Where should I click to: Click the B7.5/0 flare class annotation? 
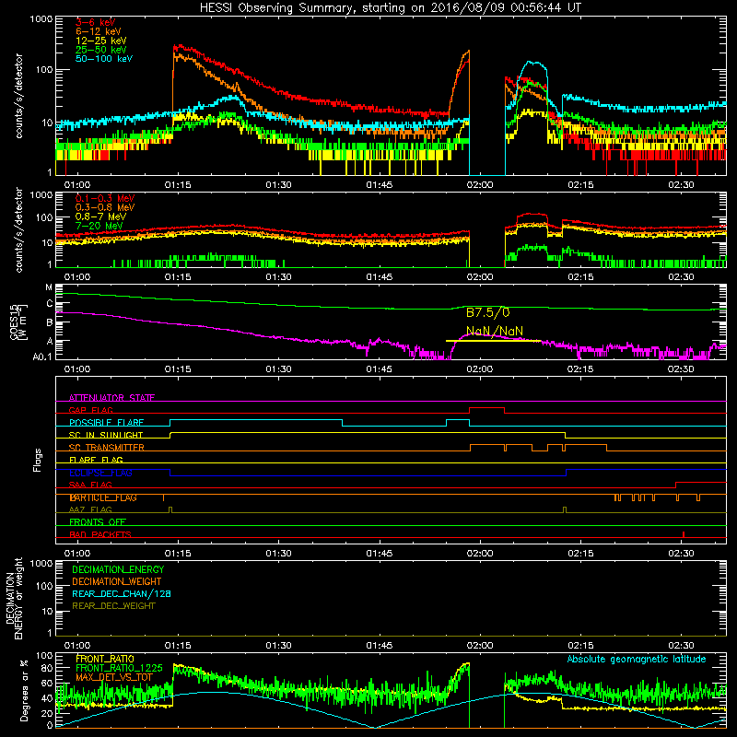(x=488, y=312)
